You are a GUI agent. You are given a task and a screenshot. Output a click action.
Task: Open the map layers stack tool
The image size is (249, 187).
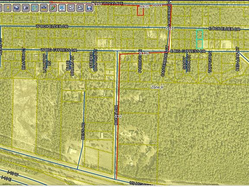16,8
